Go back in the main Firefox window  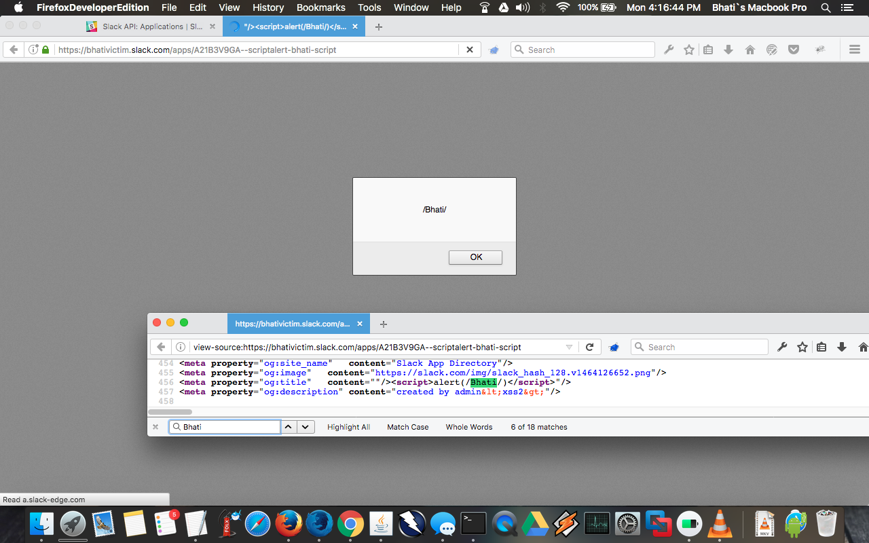coord(14,50)
